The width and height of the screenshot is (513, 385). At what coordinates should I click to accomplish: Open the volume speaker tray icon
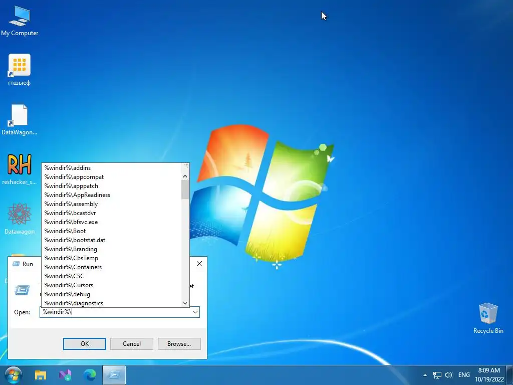[449, 375]
